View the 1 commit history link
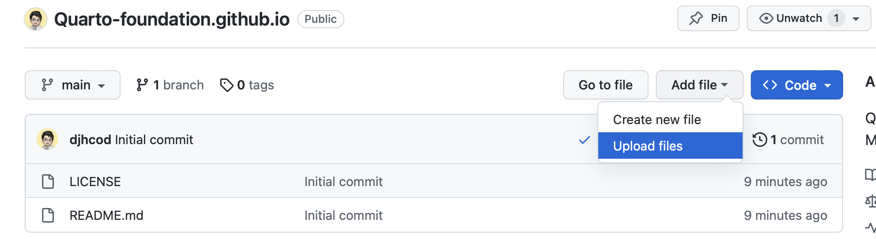 (797, 140)
